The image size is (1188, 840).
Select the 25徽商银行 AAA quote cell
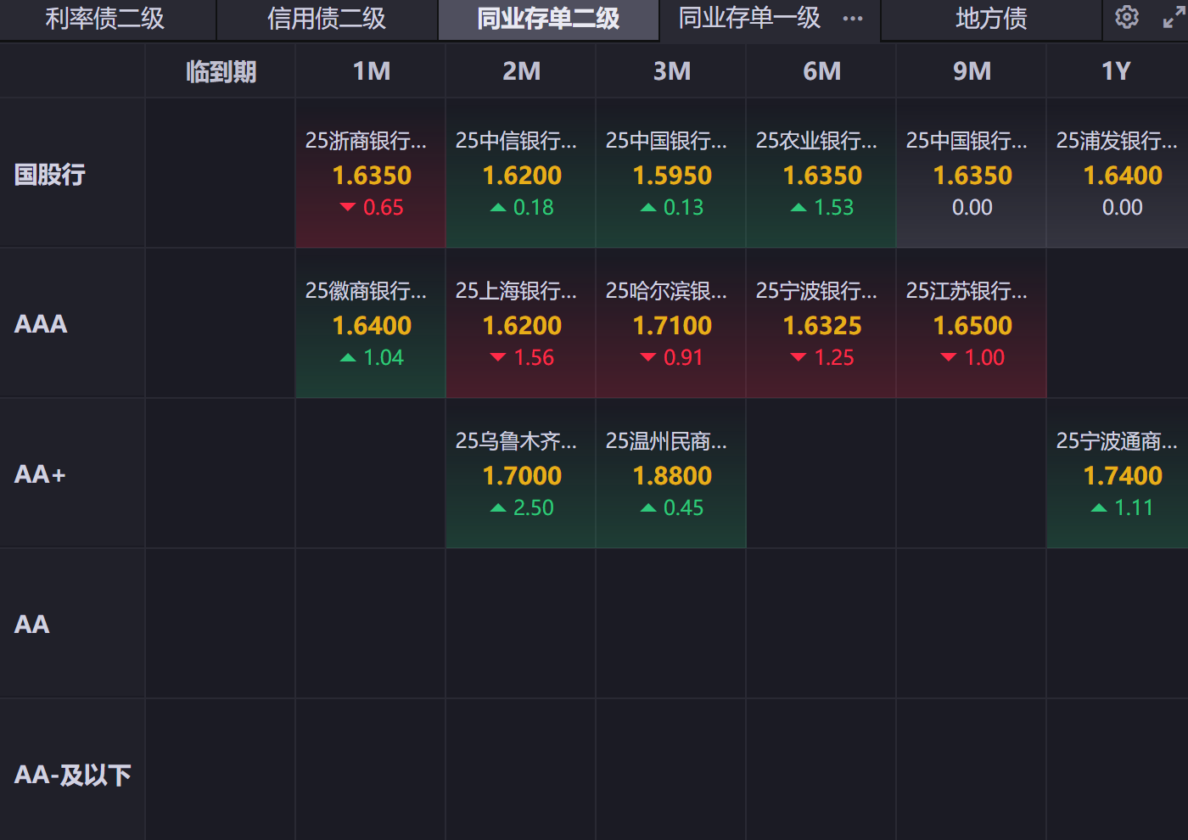coord(371,324)
